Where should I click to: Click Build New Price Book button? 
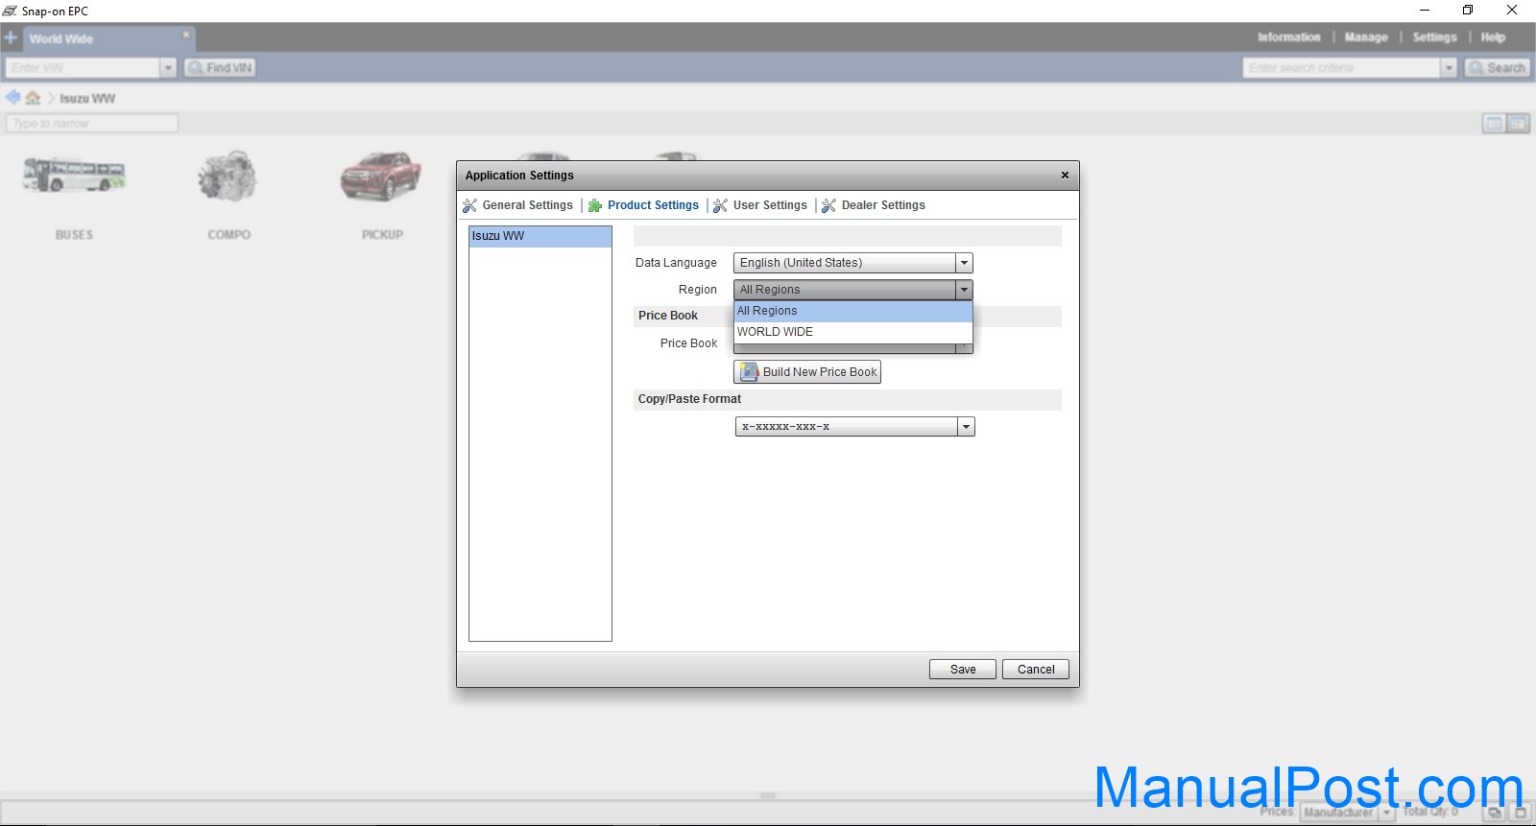(807, 372)
